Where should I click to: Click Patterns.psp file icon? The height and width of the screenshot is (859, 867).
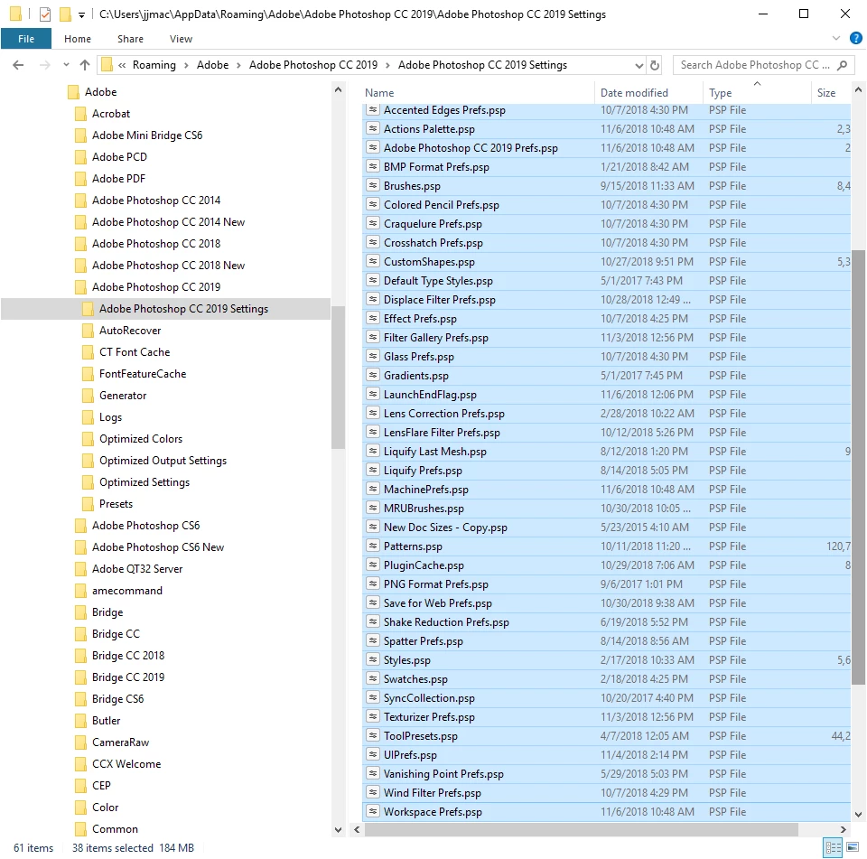[373, 546]
